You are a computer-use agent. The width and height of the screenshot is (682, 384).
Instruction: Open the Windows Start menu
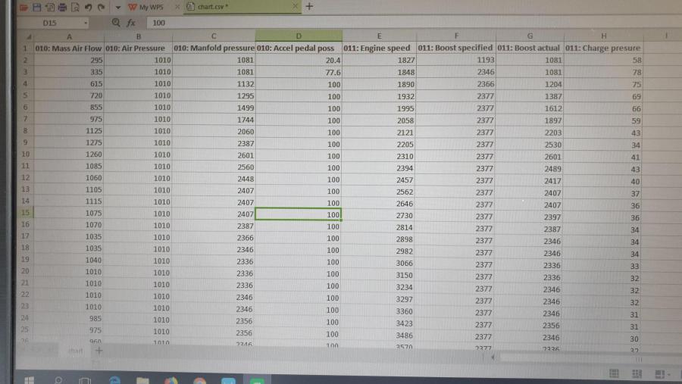tap(28, 379)
